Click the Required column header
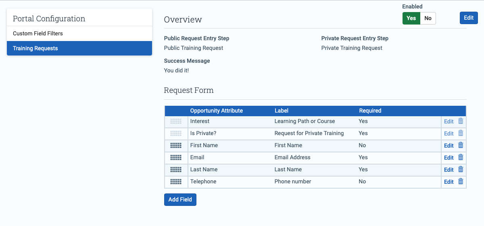484x226 pixels. [x=370, y=111]
